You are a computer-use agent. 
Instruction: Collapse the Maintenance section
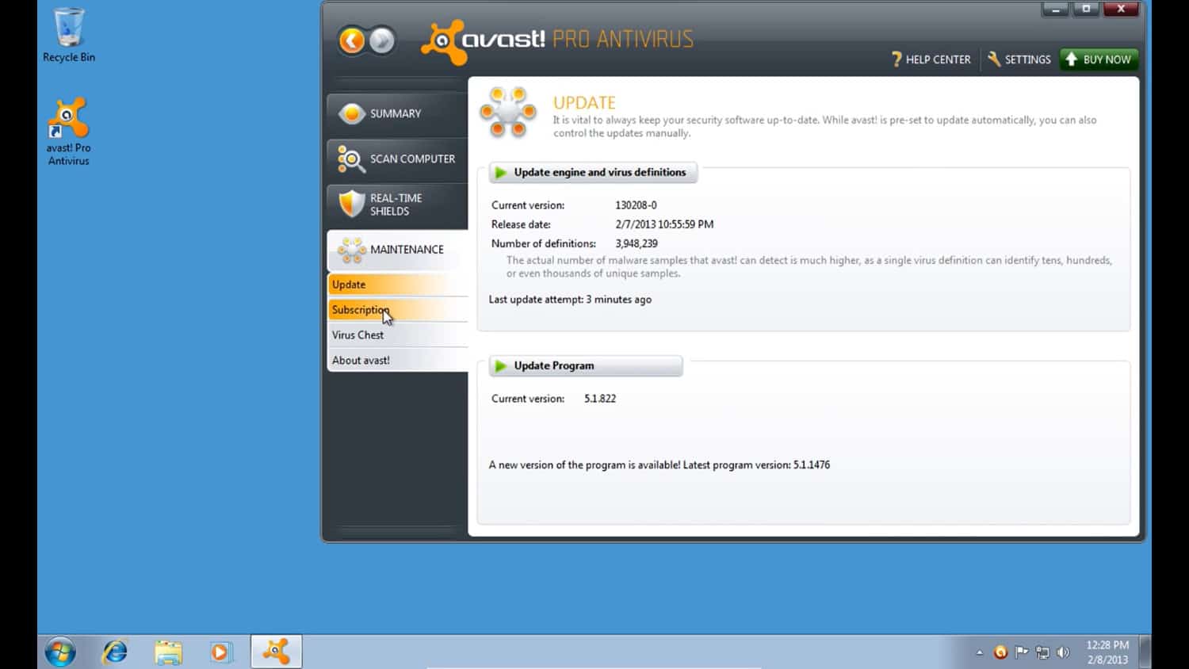pos(397,250)
